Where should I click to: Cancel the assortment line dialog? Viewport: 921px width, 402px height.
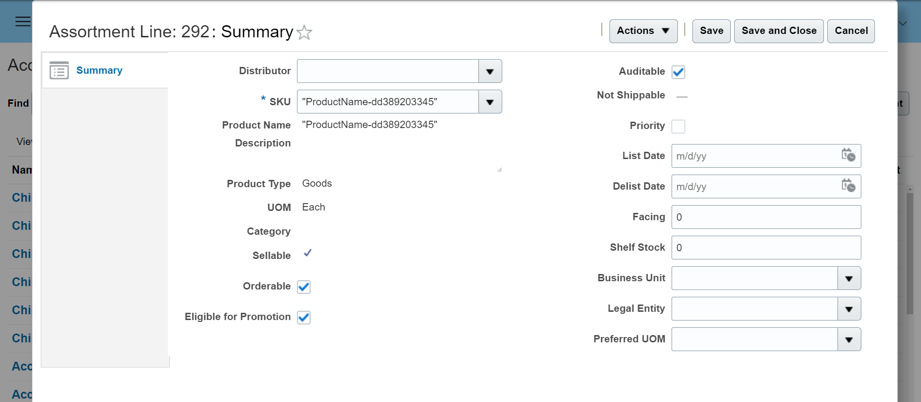tap(851, 31)
